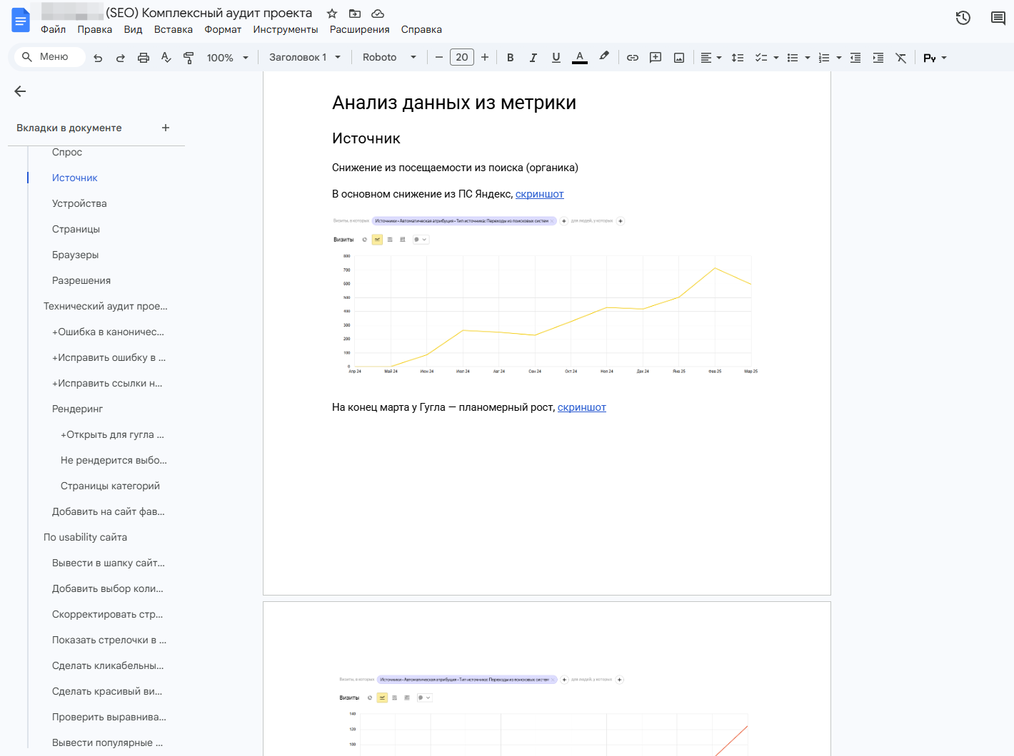The height and width of the screenshot is (756, 1014).
Task: Click the insert image icon
Action: coord(678,58)
